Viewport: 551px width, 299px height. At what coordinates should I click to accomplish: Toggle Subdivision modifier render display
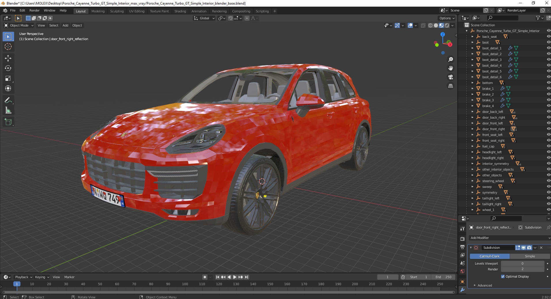point(529,248)
